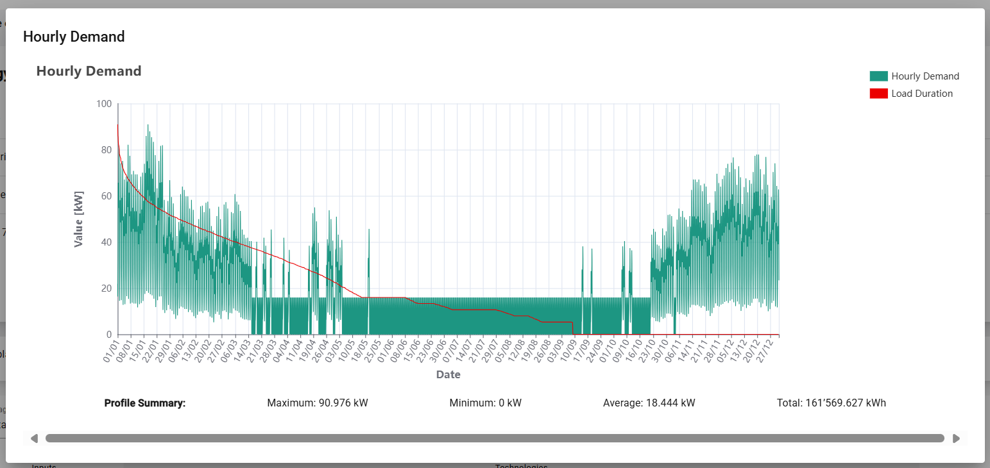Viewport: 990px width, 468px height.
Task: Select the Minimum 0 kW summary value
Action: tap(485, 403)
